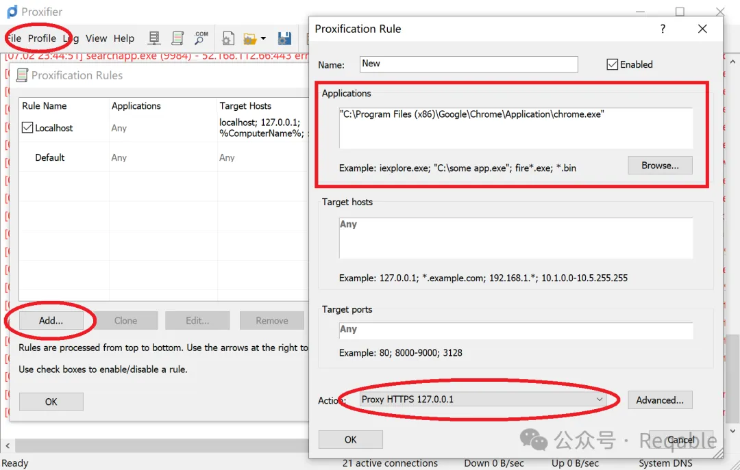Toggle the Enabled checkbox
Screen dimensions: 740x470
point(612,64)
